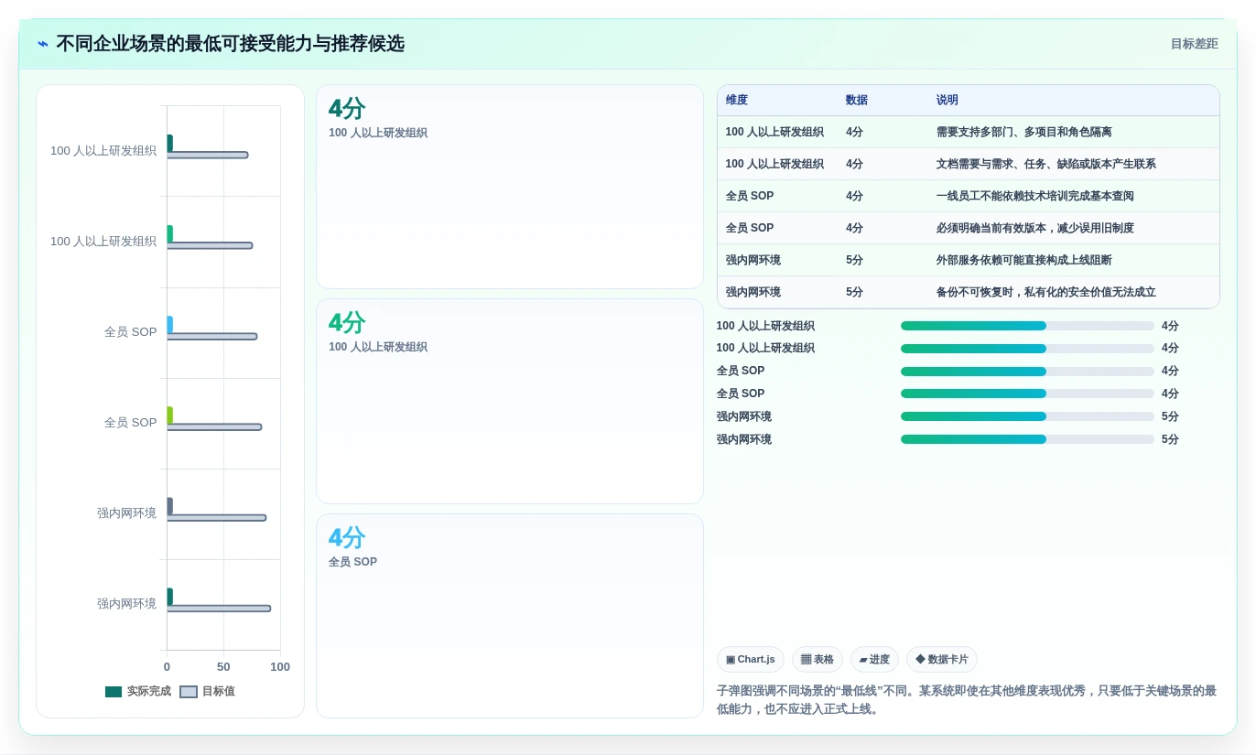This screenshot has height=755, width=1256.
Task: Click 全员 SOP in the 一线员工 table row
Action: (x=750, y=197)
